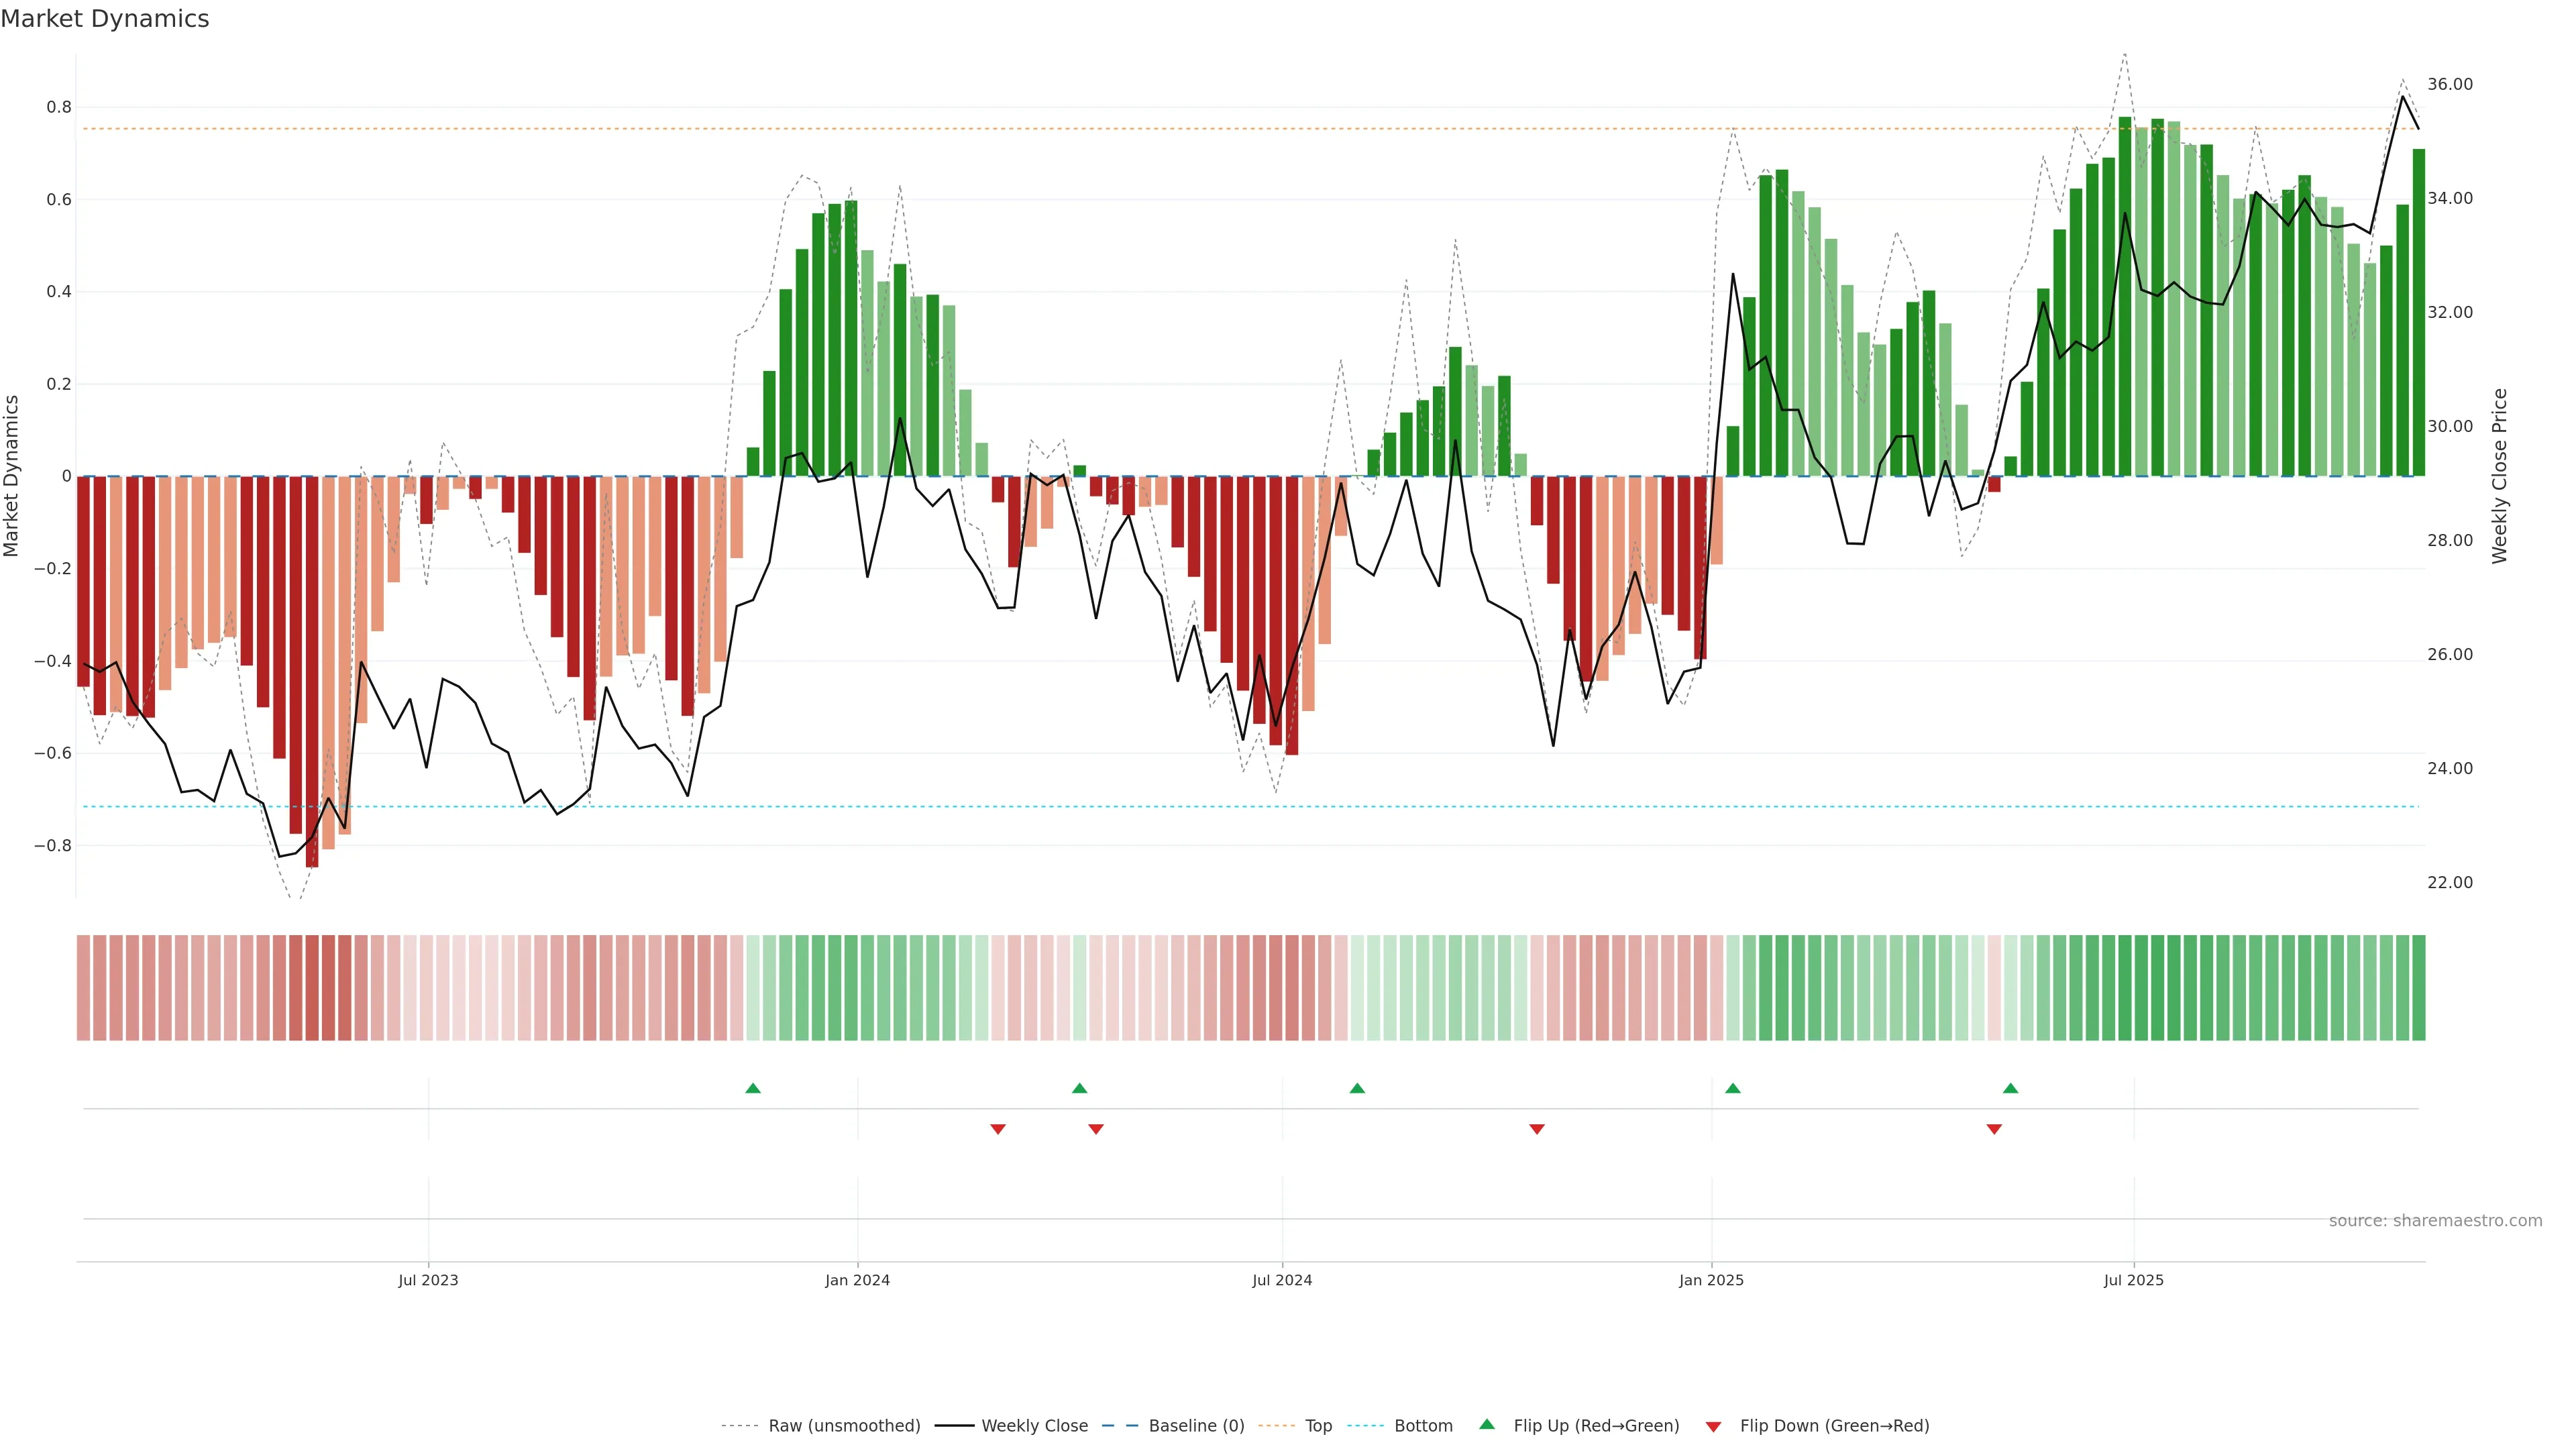Click the Jan 2025 x-axis label

(1711, 1280)
